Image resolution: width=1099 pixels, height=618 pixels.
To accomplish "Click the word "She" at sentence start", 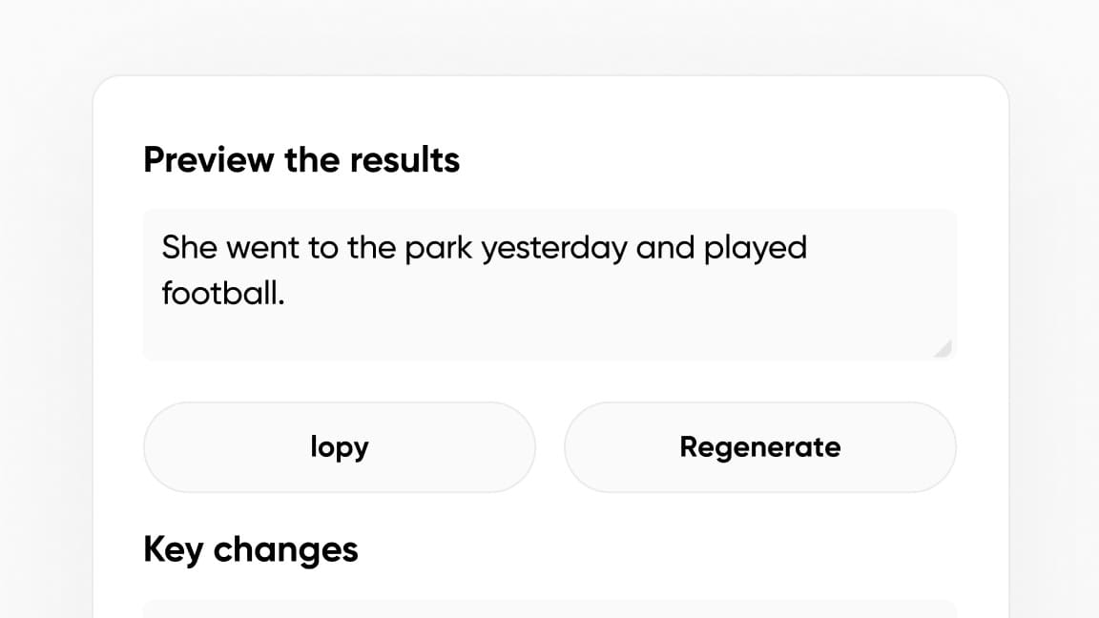I will 190,248.
